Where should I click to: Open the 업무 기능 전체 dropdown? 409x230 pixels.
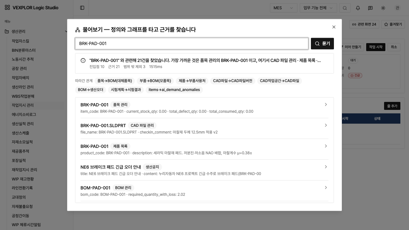click(x=318, y=8)
